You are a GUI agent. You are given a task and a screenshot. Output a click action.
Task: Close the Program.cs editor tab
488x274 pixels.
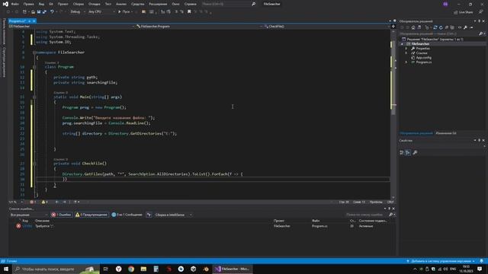tap(34, 21)
